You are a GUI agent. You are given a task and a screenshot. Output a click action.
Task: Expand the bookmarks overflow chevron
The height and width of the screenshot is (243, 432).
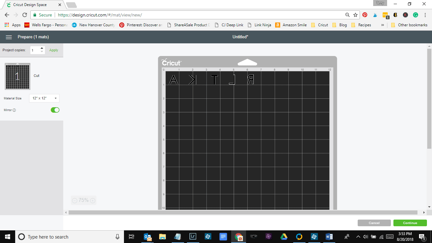point(383,25)
